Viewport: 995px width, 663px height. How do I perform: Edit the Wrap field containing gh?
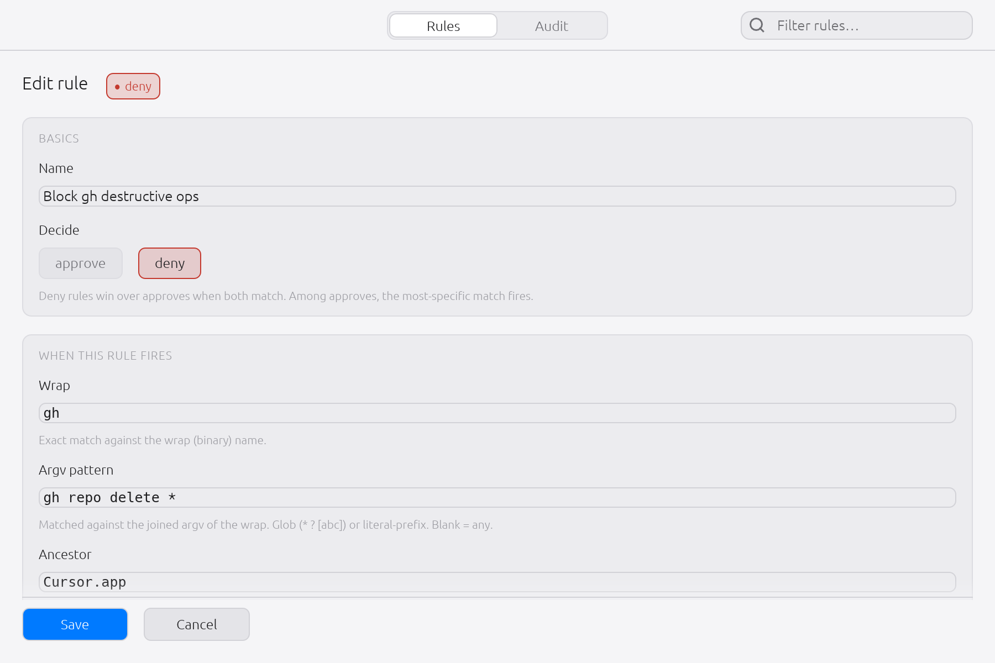(x=497, y=413)
